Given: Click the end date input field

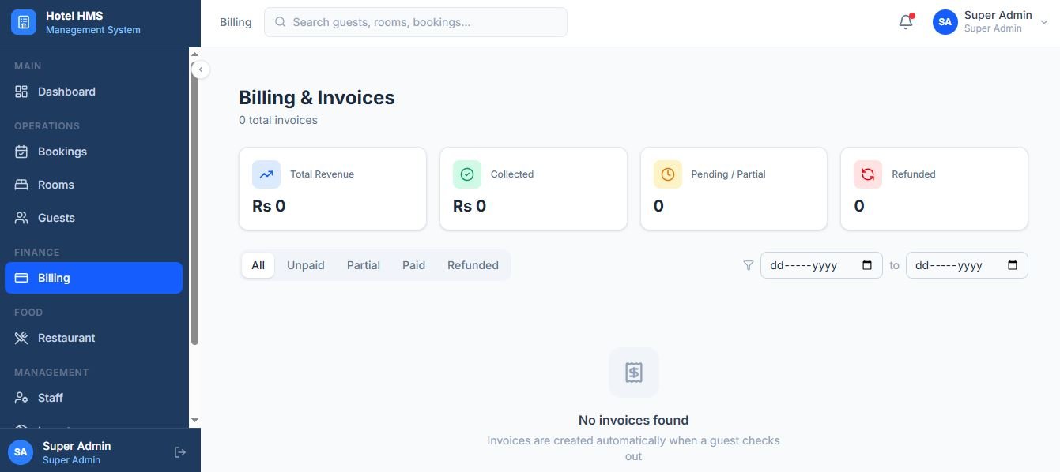Looking at the screenshot, I should coord(967,265).
